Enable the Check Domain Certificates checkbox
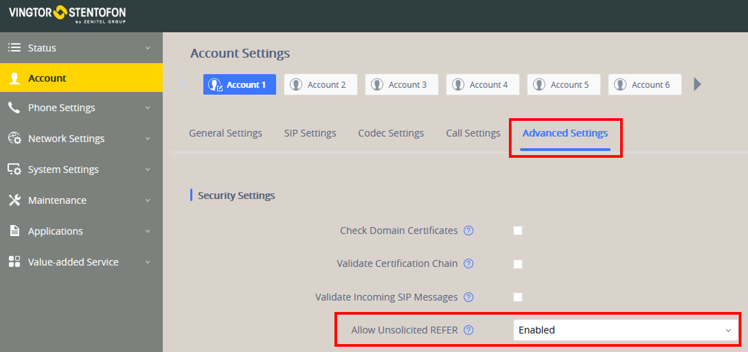Viewport: 748px width, 352px height. [x=518, y=231]
